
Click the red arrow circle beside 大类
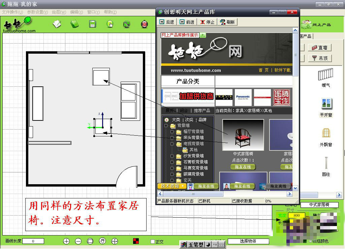coord(166,120)
